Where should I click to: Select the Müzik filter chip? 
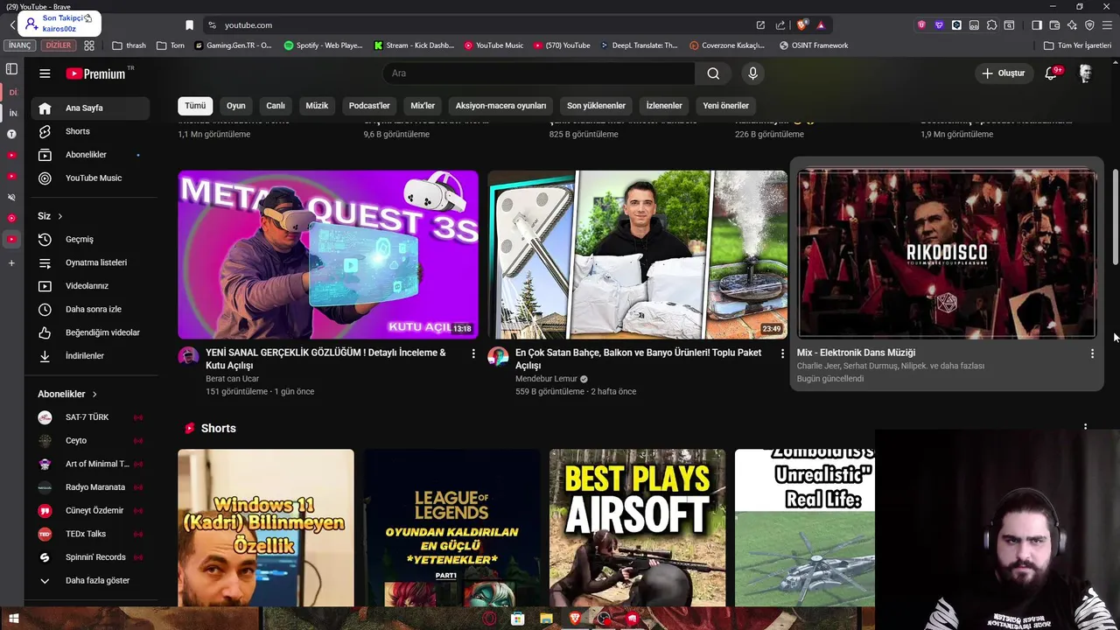[x=317, y=106]
